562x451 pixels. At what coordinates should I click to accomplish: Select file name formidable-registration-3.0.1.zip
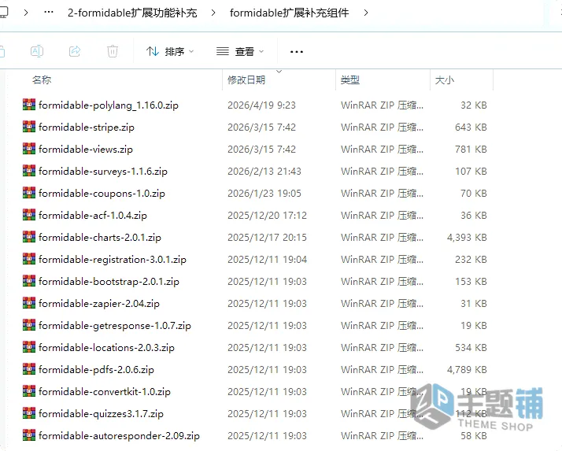(113, 260)
